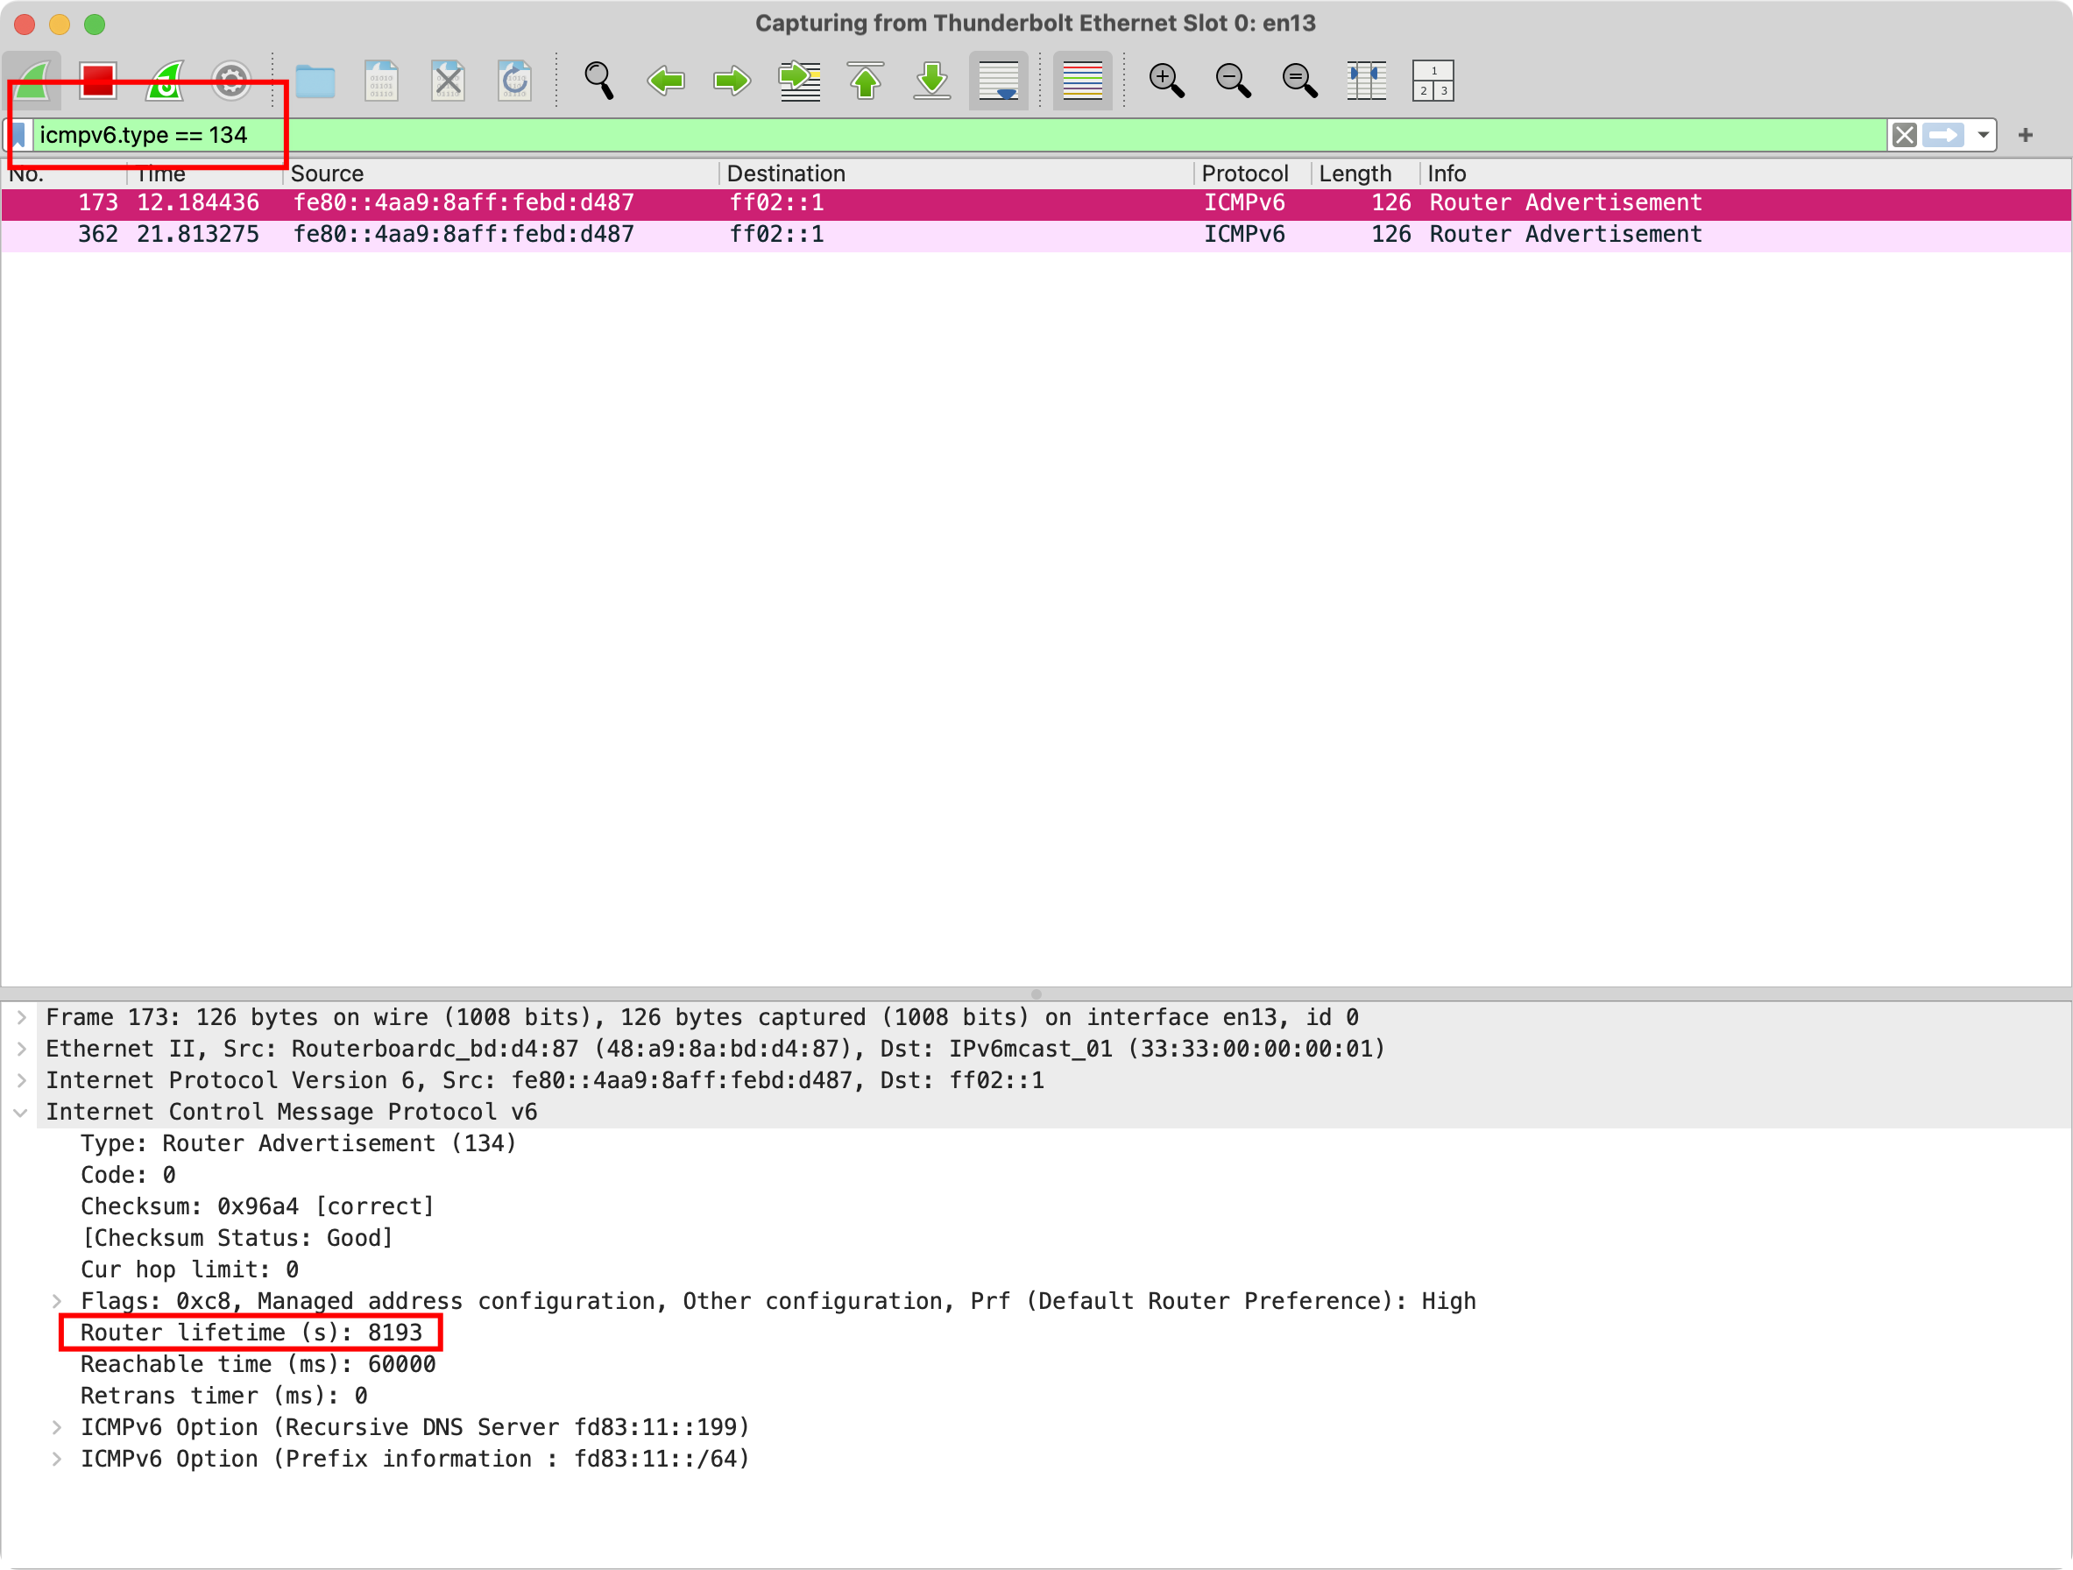This screenshot has height=1570, width=2073.
Task: Sort by the Source column header
Action: click(x=501, y=173)
